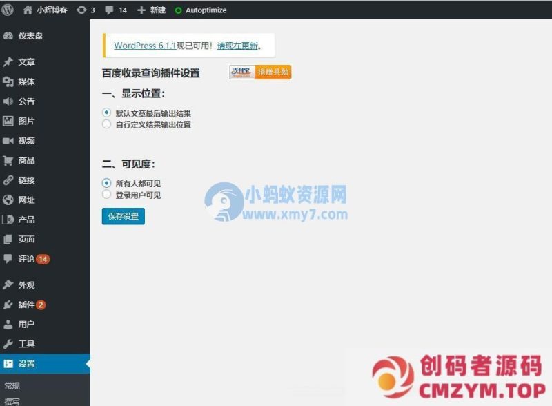Image resolution: width=552 pixels, height=406 pixels.
Task: Set visibility to 登录用户可见
Action: pyautogui.click(x=107, y=195)
